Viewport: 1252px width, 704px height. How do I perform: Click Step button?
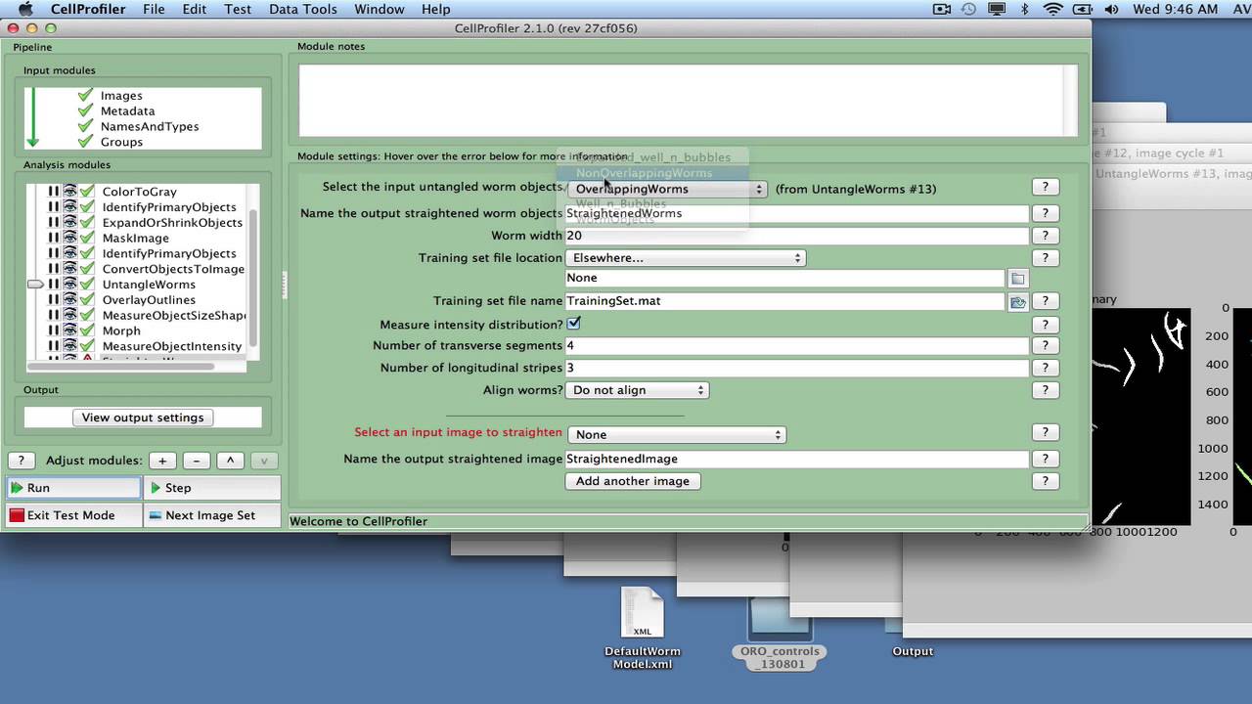click(x=212, y=488)
